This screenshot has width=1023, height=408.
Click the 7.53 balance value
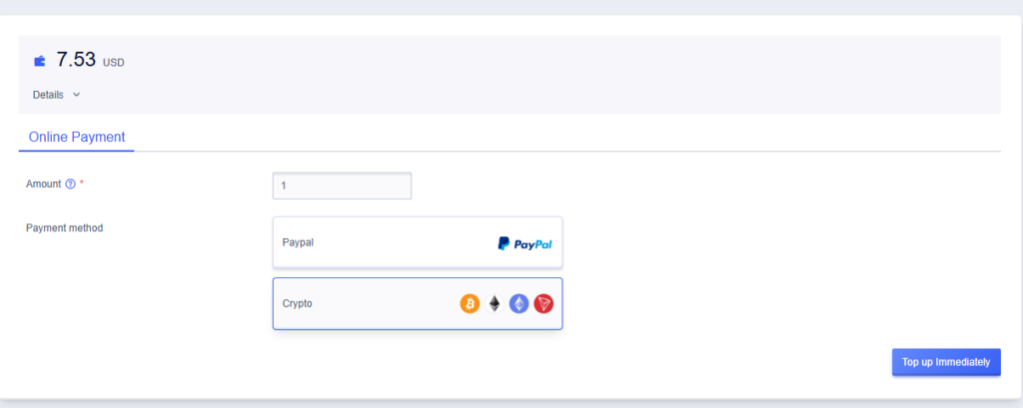(x=76, y=59)
